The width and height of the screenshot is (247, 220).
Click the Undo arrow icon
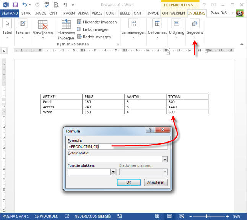(x=25, y=5)
